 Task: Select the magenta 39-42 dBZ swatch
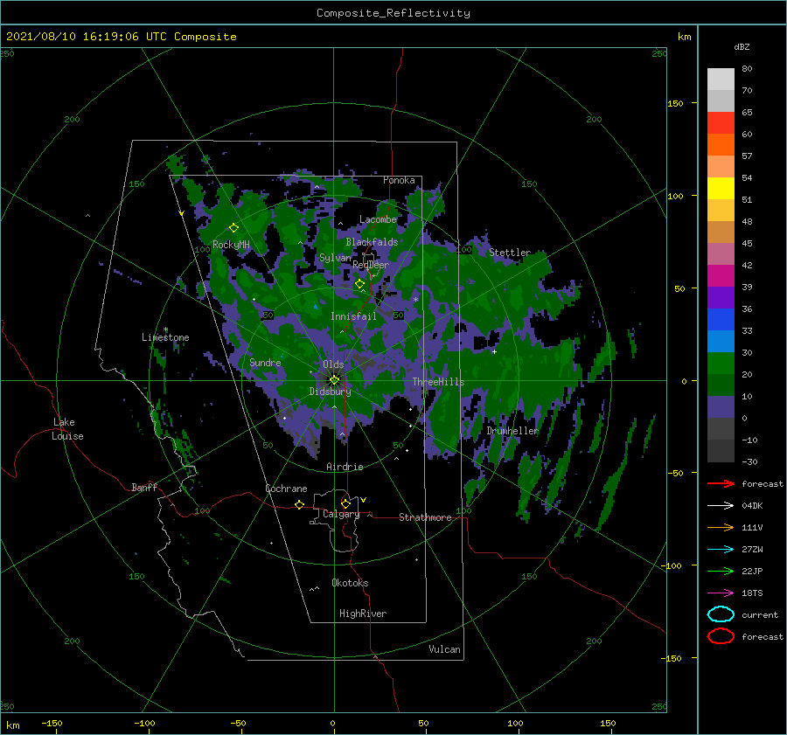pos(721,276)
